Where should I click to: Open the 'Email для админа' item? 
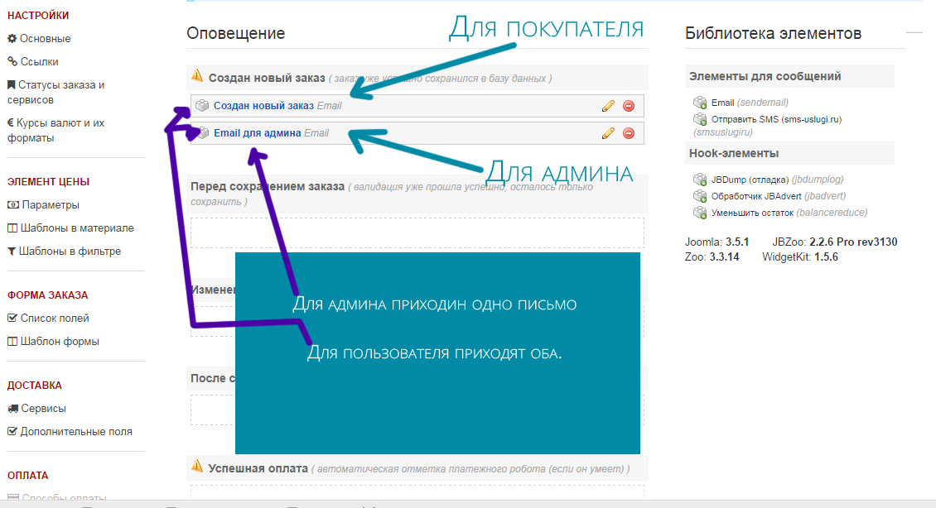pyautogui.click(x=257, y=133)
